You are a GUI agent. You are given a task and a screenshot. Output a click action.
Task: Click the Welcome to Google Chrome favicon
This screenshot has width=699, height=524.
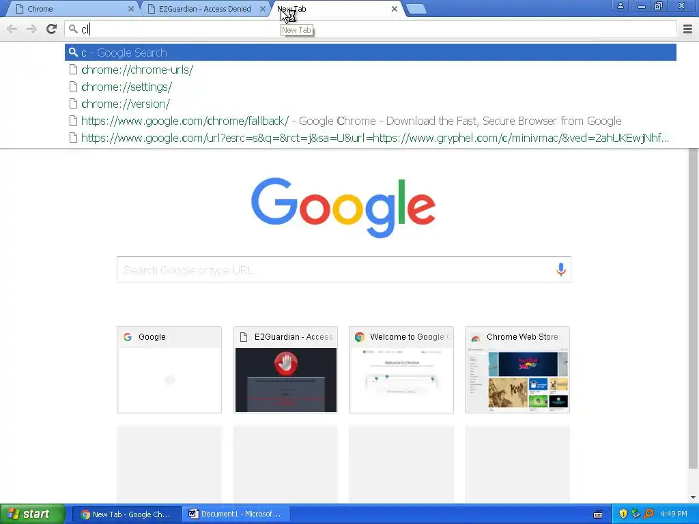(359, 337)
